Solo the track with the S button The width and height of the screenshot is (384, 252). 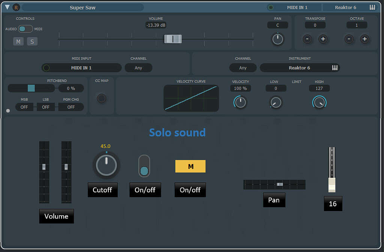[32, 41]
